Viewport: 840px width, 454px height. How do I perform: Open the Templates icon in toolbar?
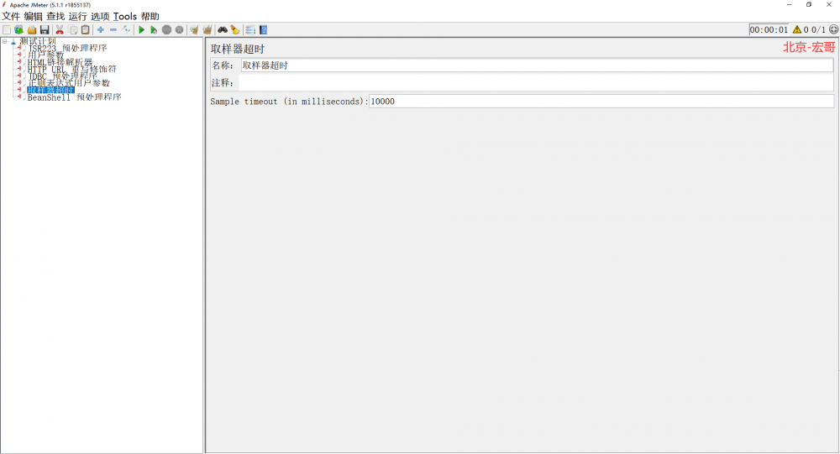[x=18, y=30]
